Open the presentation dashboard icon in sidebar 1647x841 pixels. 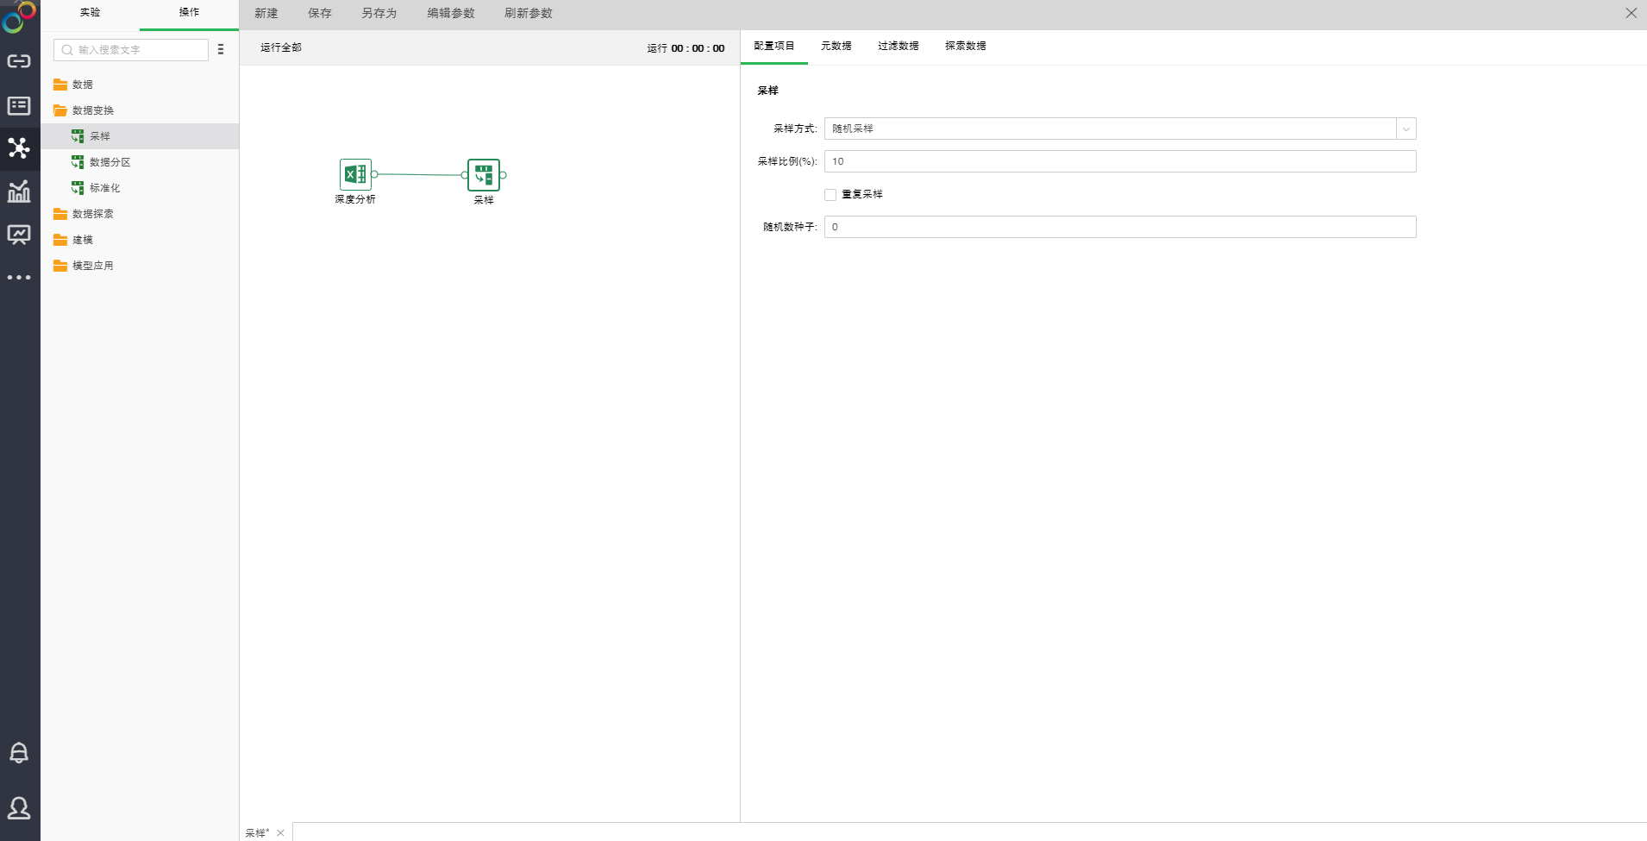click(19, 235)
